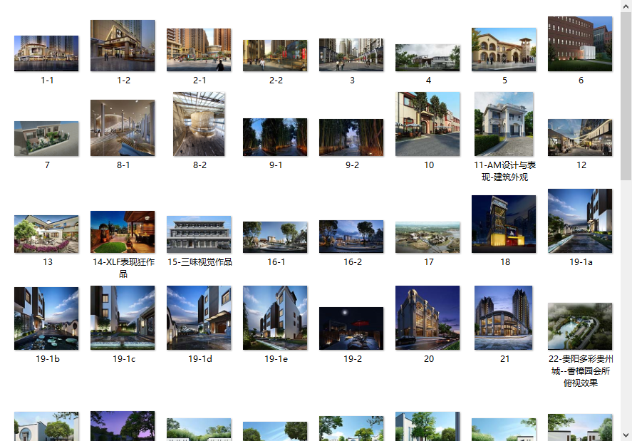Select the villa thumbnail labeled 5

click(504, 50)
